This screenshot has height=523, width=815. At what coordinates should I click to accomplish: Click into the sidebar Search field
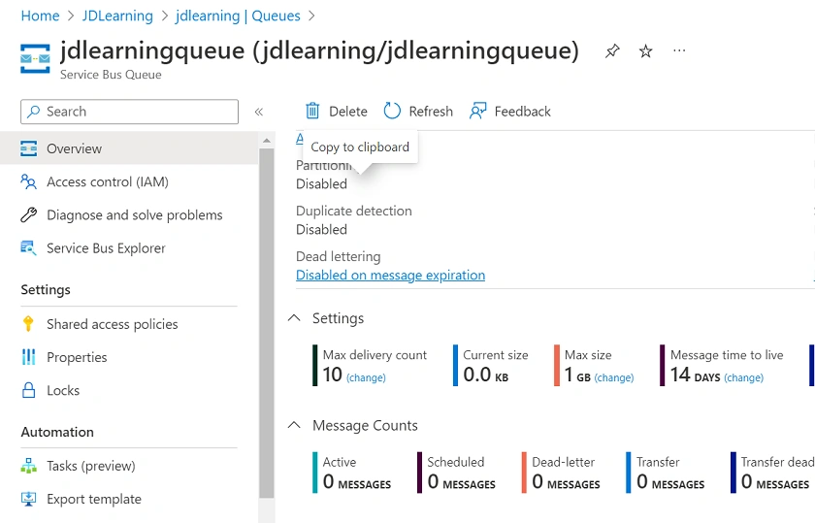coord(129,112)
